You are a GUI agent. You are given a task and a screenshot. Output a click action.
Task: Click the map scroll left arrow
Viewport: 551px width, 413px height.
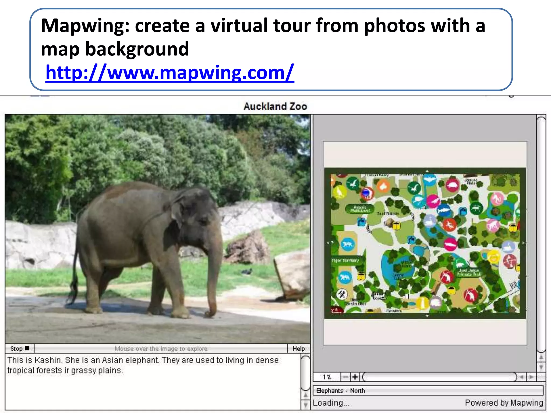pyautogui.click(x=522, y=377)
